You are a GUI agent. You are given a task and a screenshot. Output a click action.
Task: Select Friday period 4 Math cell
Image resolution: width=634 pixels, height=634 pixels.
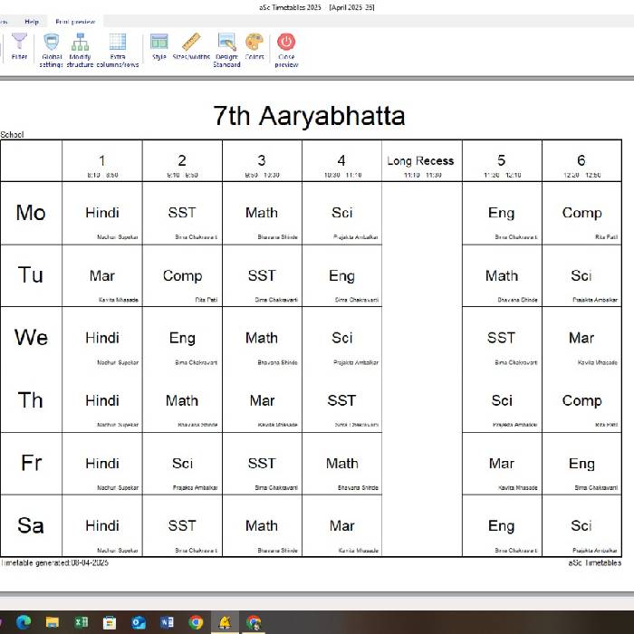[x=341, y=464]
